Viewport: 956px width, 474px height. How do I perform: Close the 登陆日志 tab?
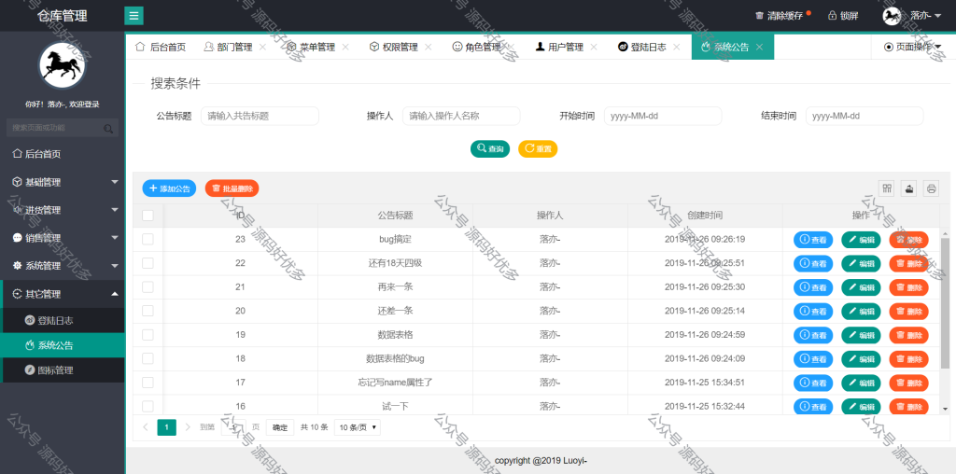677,47
